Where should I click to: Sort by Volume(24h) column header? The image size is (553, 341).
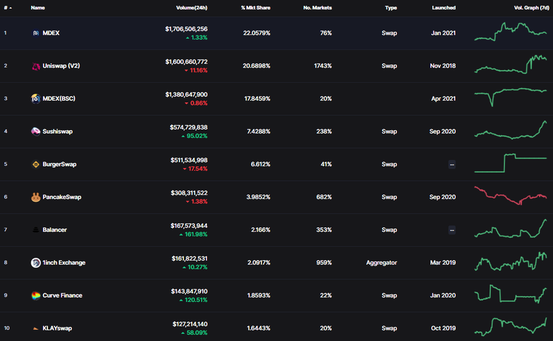point(191,8)
